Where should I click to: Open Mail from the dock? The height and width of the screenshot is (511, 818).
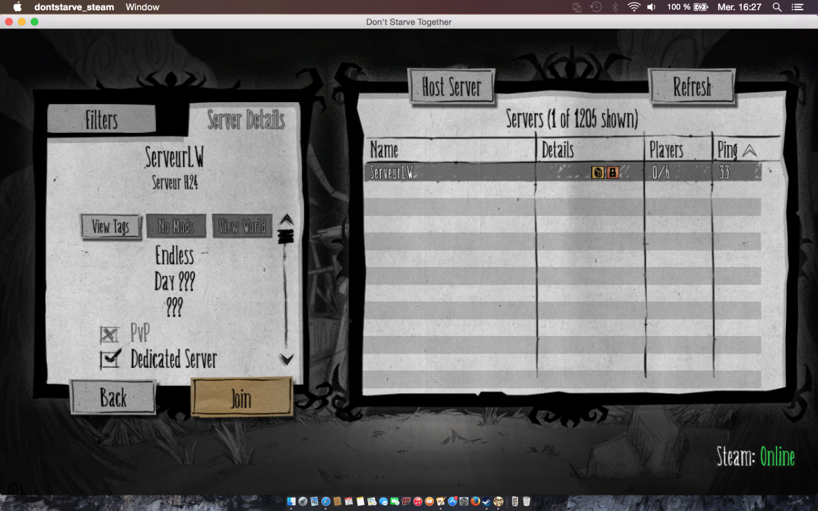pyautogui.click(x=314, y=501)
